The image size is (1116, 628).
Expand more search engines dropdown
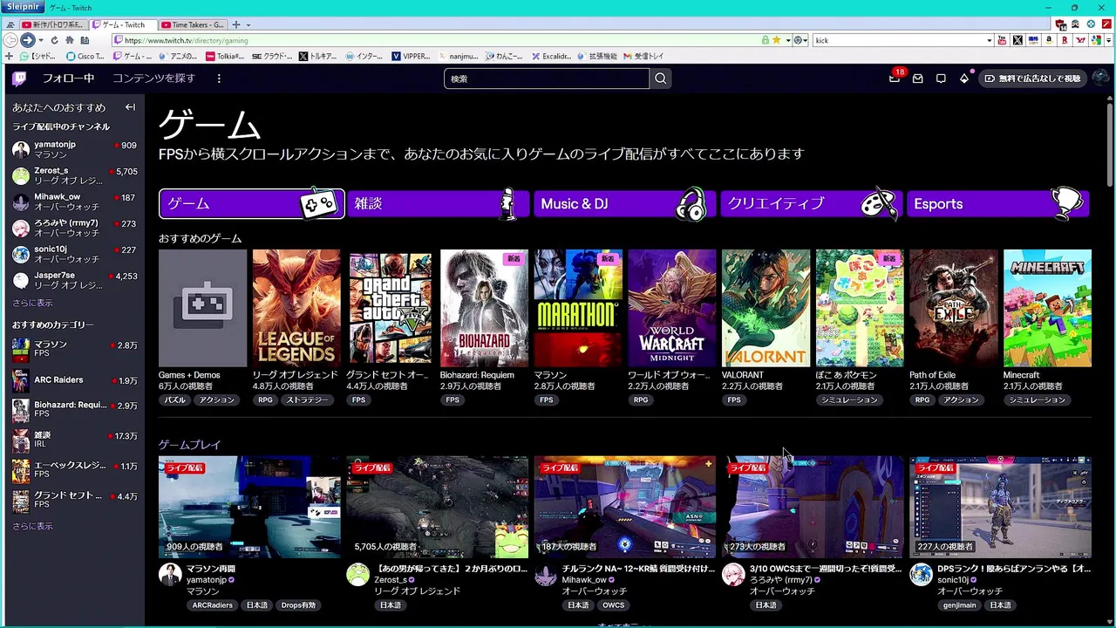[x=1108, y=40]
